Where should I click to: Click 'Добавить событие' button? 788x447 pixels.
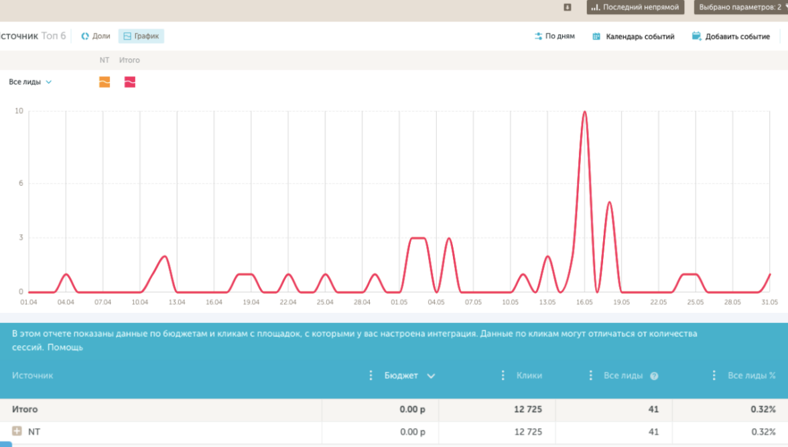pos(731,37)
